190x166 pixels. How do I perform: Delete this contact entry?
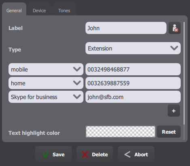[x=95, y=154]
